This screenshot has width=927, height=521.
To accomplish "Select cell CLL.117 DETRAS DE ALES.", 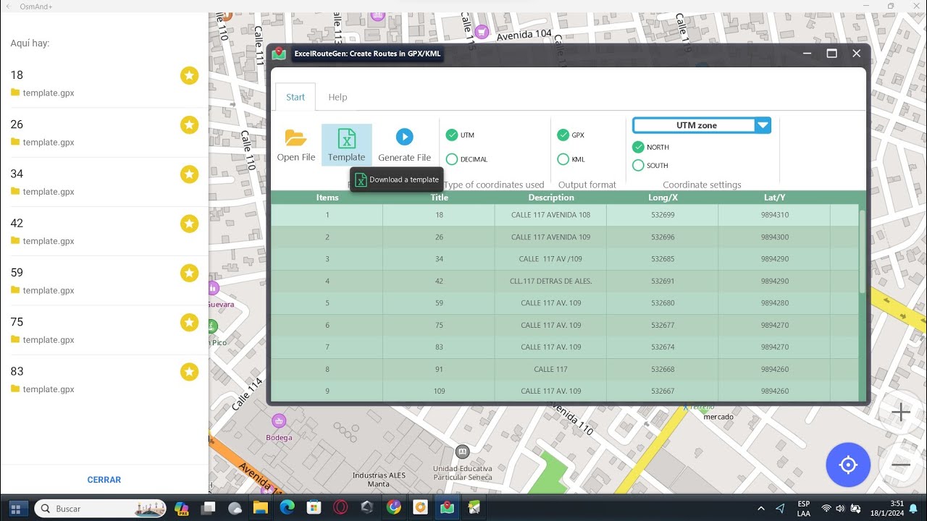I will pyautogui.click(x=551, y=281).
